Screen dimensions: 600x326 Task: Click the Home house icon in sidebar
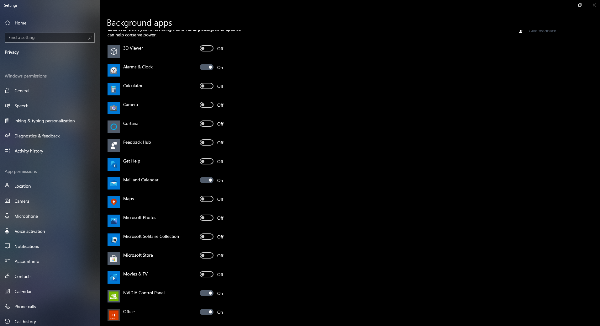(8, 23)
